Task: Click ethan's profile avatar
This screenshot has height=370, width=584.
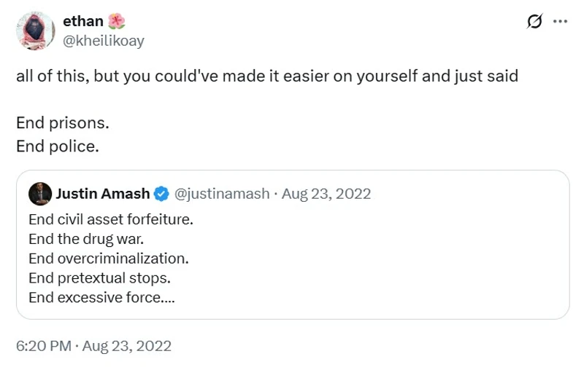Action: pyautogui.click(x=35, y=31)
